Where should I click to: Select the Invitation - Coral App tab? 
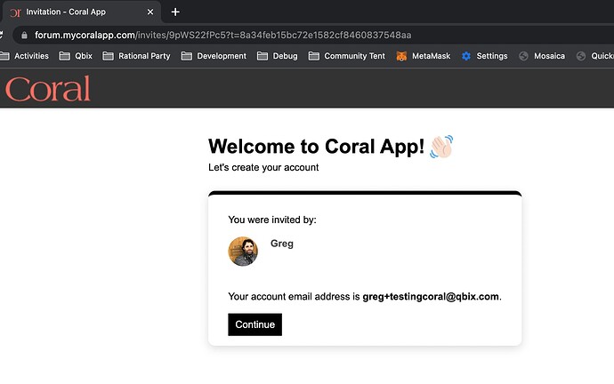pos(80,12)
